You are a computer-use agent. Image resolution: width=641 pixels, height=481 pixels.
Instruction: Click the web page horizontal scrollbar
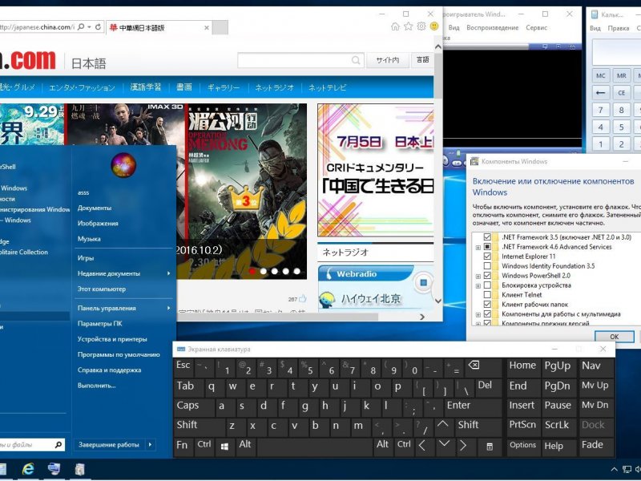click(x=278, y=317)
